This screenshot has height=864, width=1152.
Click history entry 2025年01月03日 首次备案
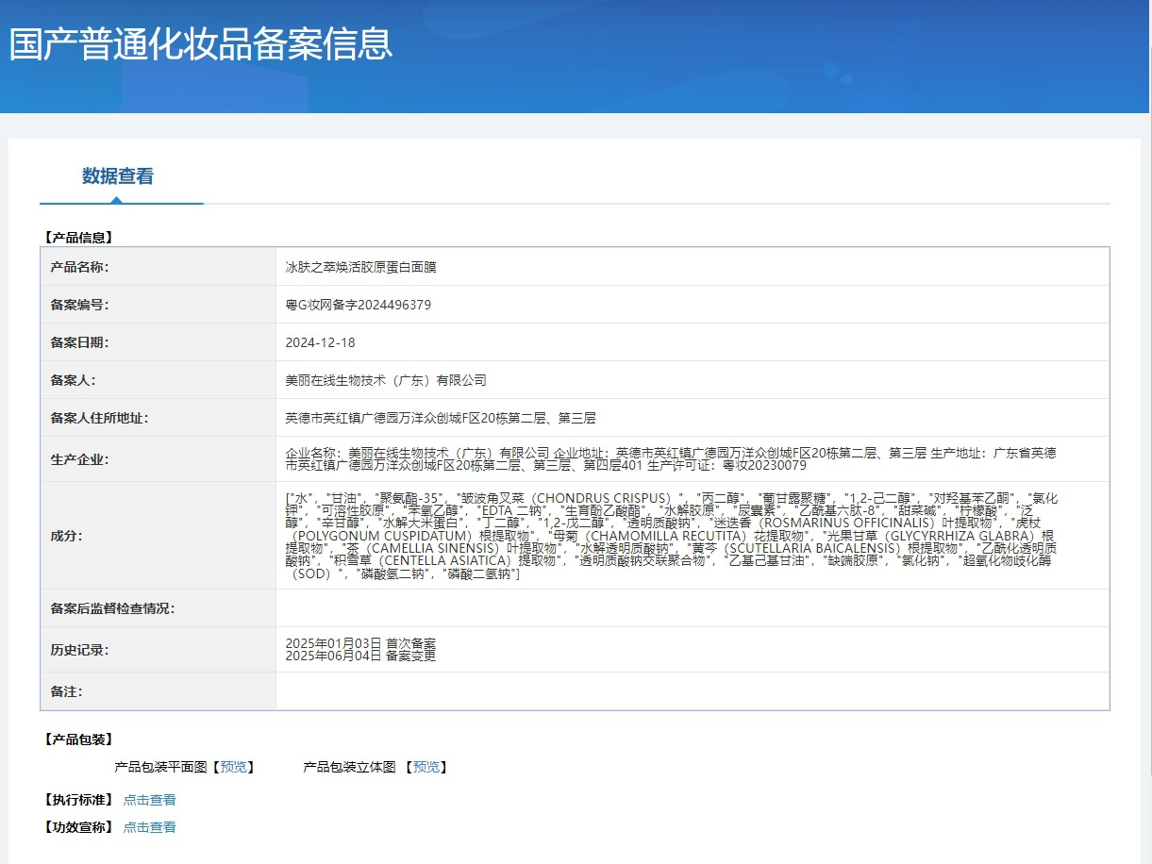(x=360, y=643)
